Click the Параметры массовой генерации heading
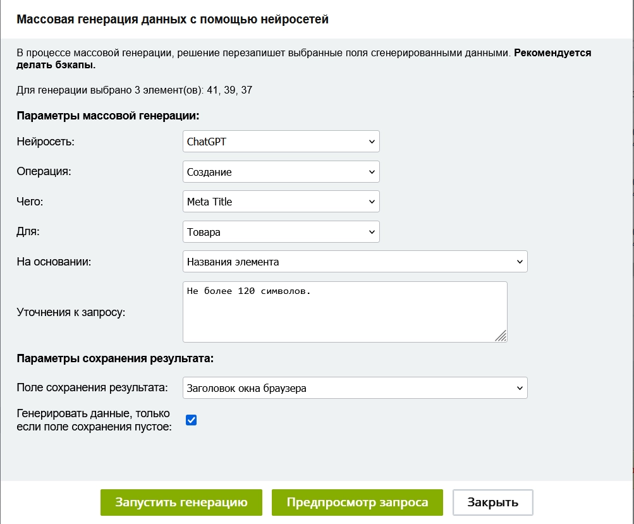The width and height of the screenshot is (634, 524). tap(107, 116)
